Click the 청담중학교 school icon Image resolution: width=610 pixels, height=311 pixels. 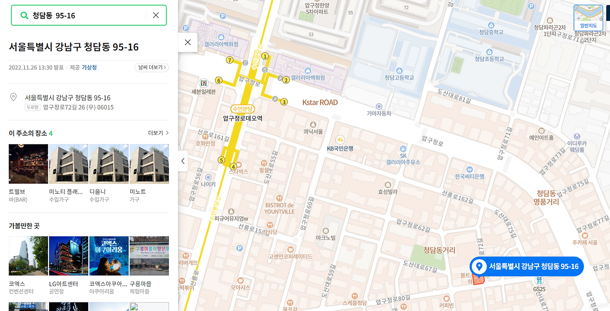491,24
